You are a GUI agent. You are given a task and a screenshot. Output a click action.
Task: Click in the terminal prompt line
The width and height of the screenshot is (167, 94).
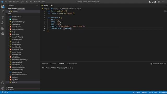point(57,68)
